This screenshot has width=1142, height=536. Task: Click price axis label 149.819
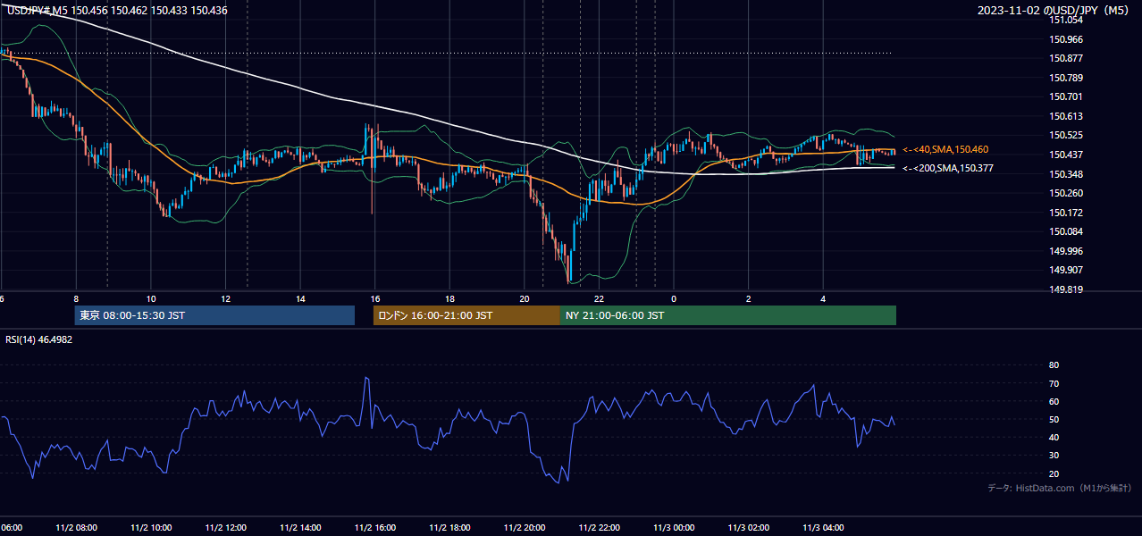[x=1066, y=289]
